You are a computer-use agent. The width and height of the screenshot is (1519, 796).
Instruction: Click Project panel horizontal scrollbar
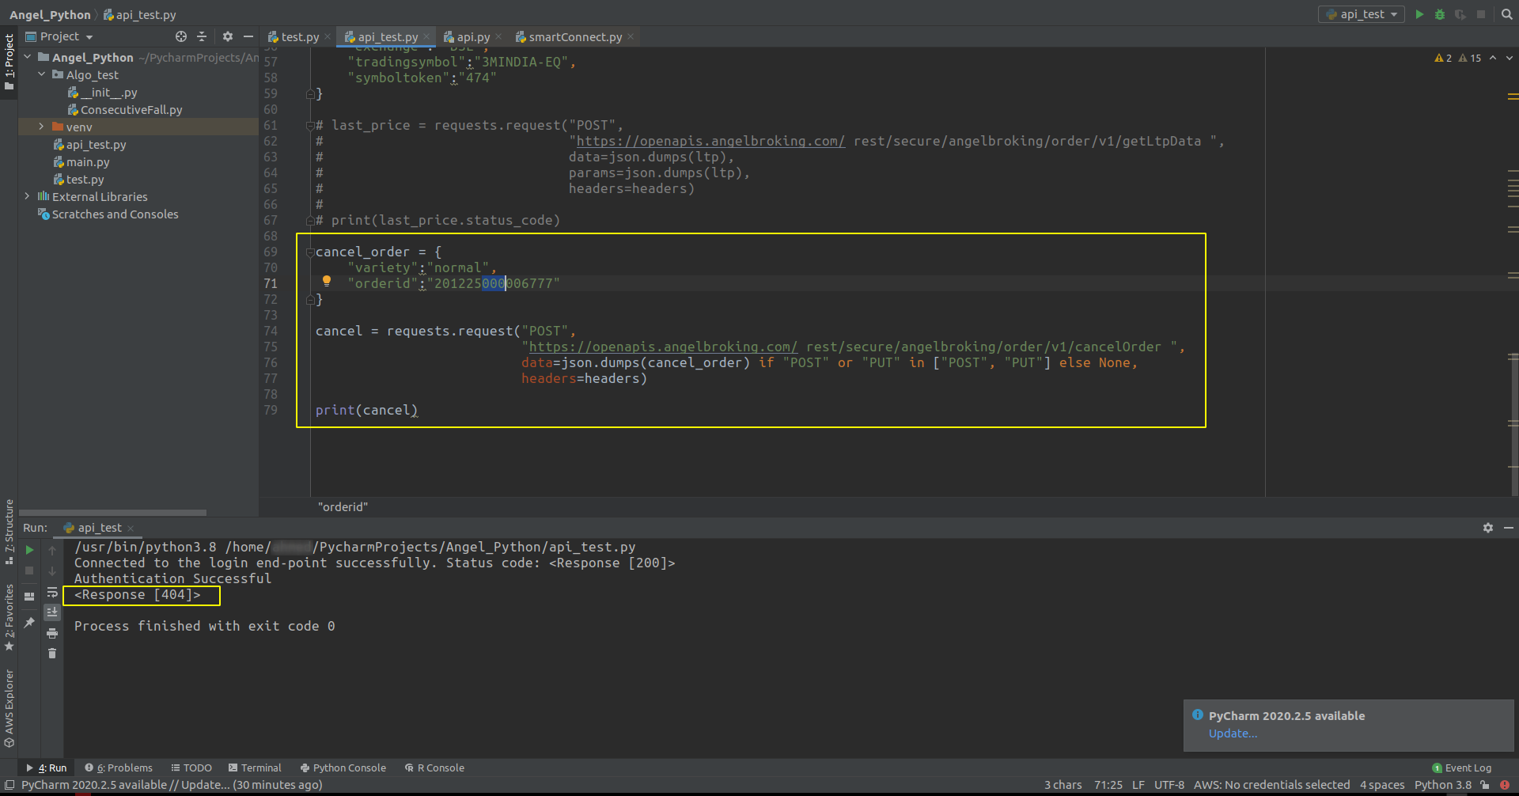point(112,513)
